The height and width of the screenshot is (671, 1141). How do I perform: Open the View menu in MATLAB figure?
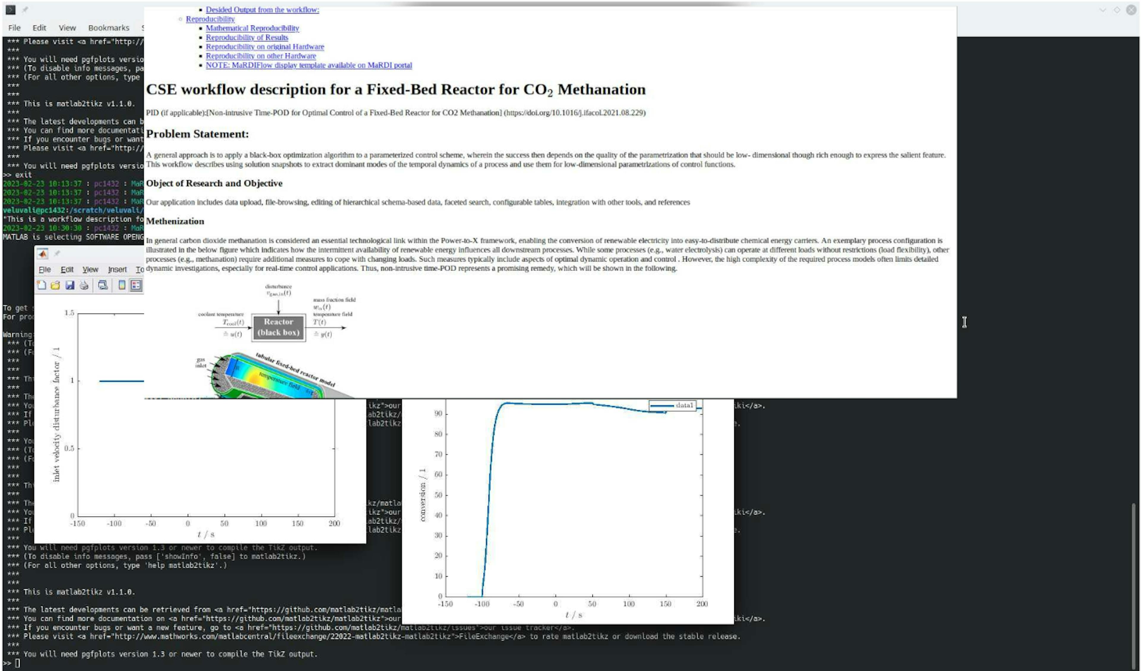point(90,270)
